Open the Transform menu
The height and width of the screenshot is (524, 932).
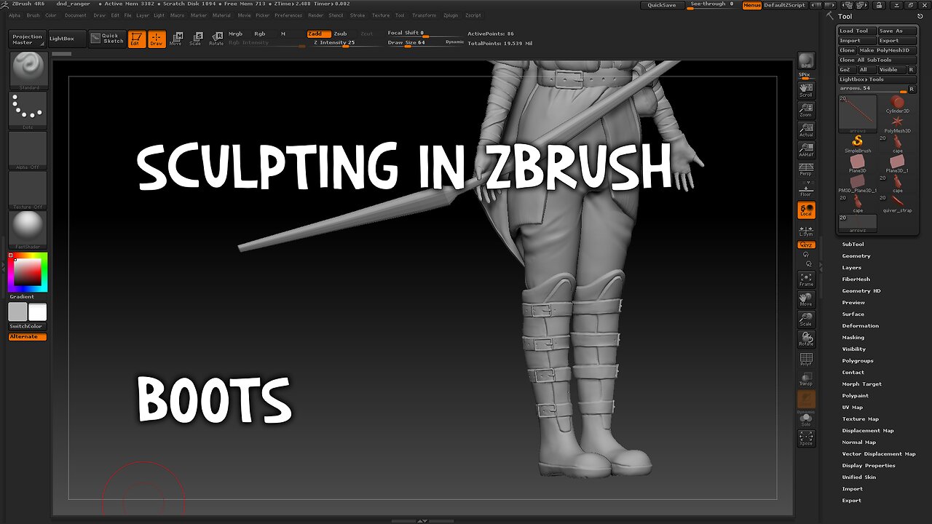click(x=424, y=15)
